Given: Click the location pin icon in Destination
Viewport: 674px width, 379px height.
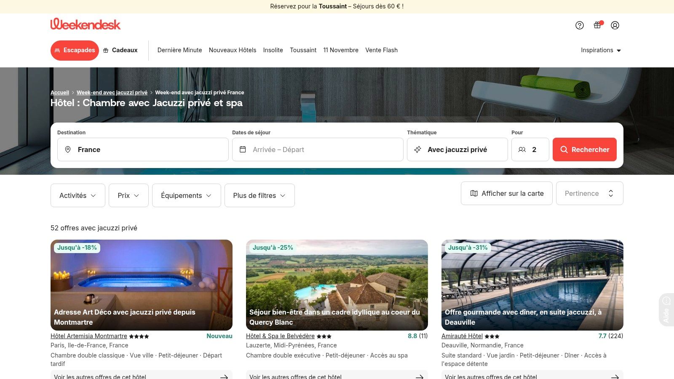Looking at the screenshot, I should click(68, 149).
